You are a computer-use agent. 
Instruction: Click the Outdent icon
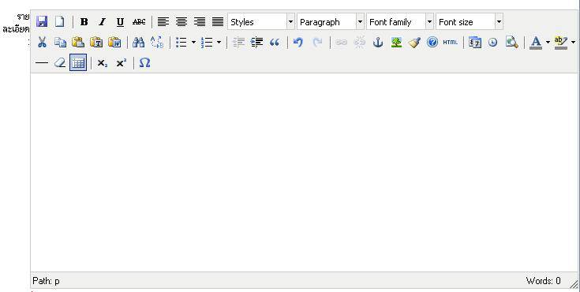[x=238, y=42]
